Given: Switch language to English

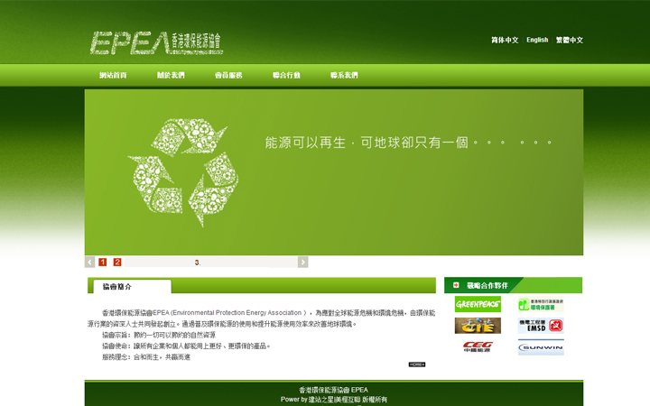Looking at the screenshot, I should tap(537, 40).
